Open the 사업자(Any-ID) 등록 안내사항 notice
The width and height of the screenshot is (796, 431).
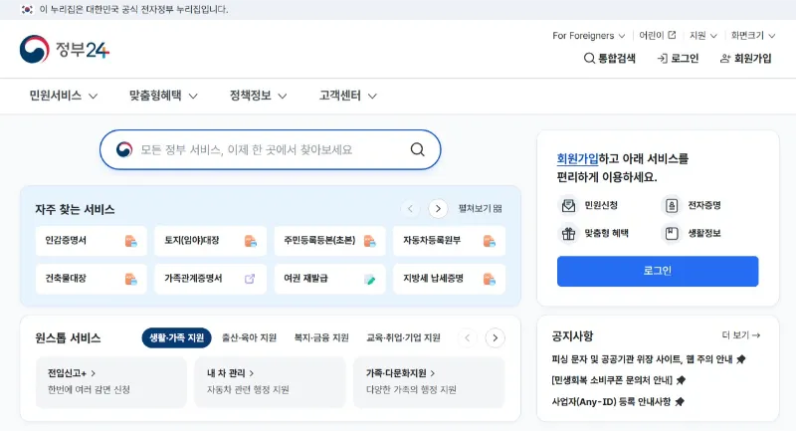pos(611,401)
